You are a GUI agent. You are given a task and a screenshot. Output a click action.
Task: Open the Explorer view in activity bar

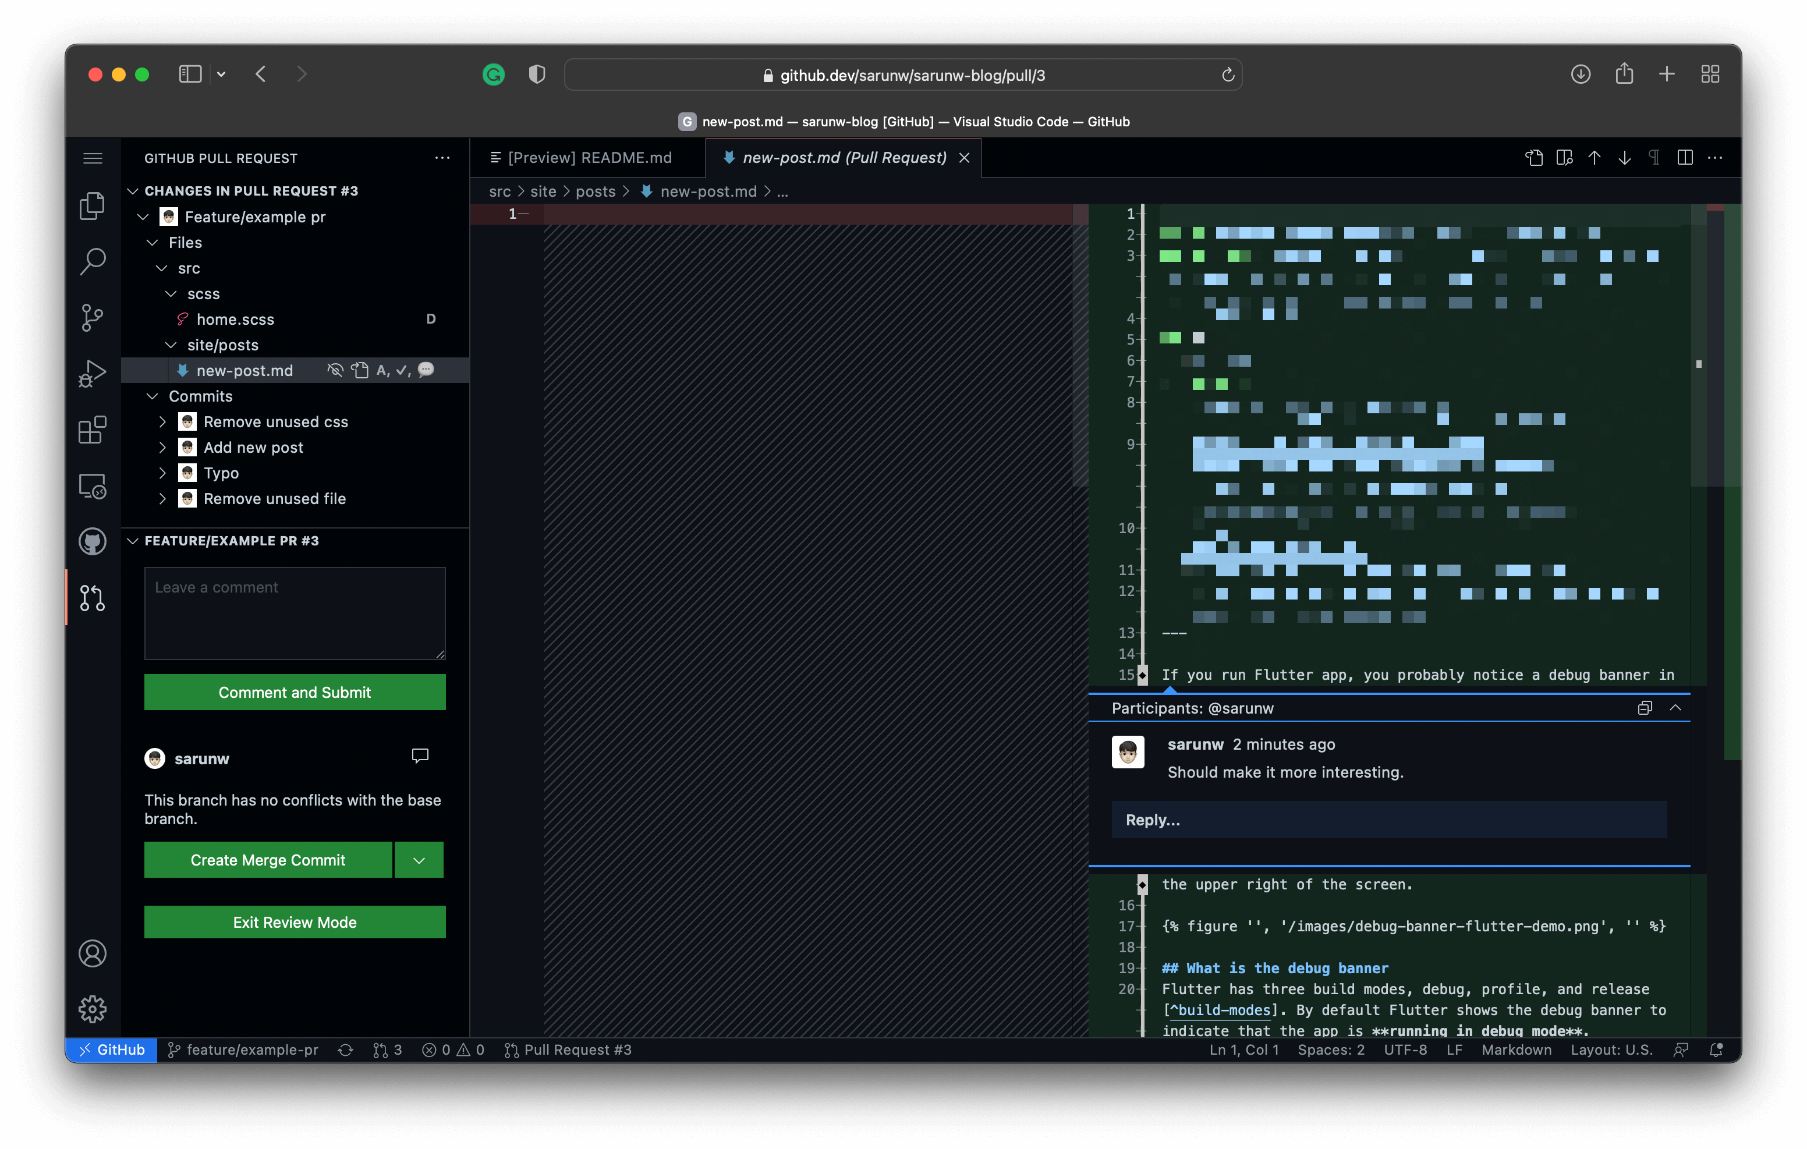(93, 205)
